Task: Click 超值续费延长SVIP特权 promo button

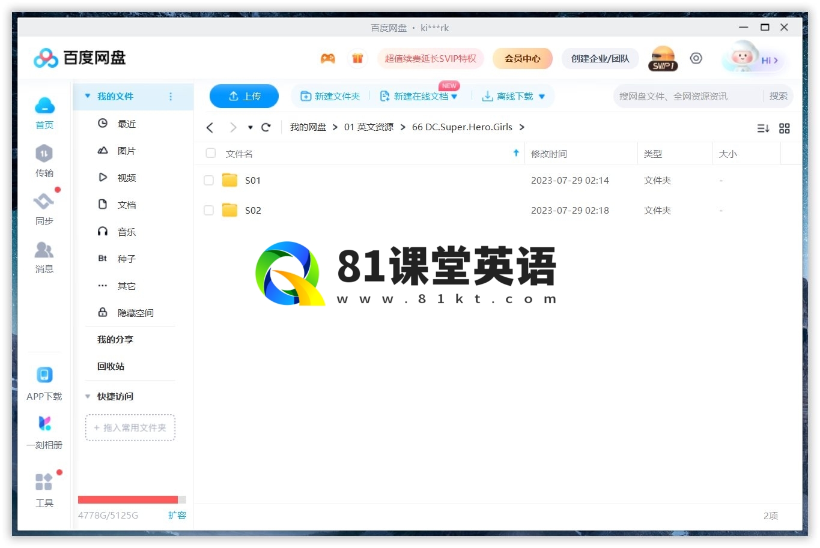Action: click(430, 58)
